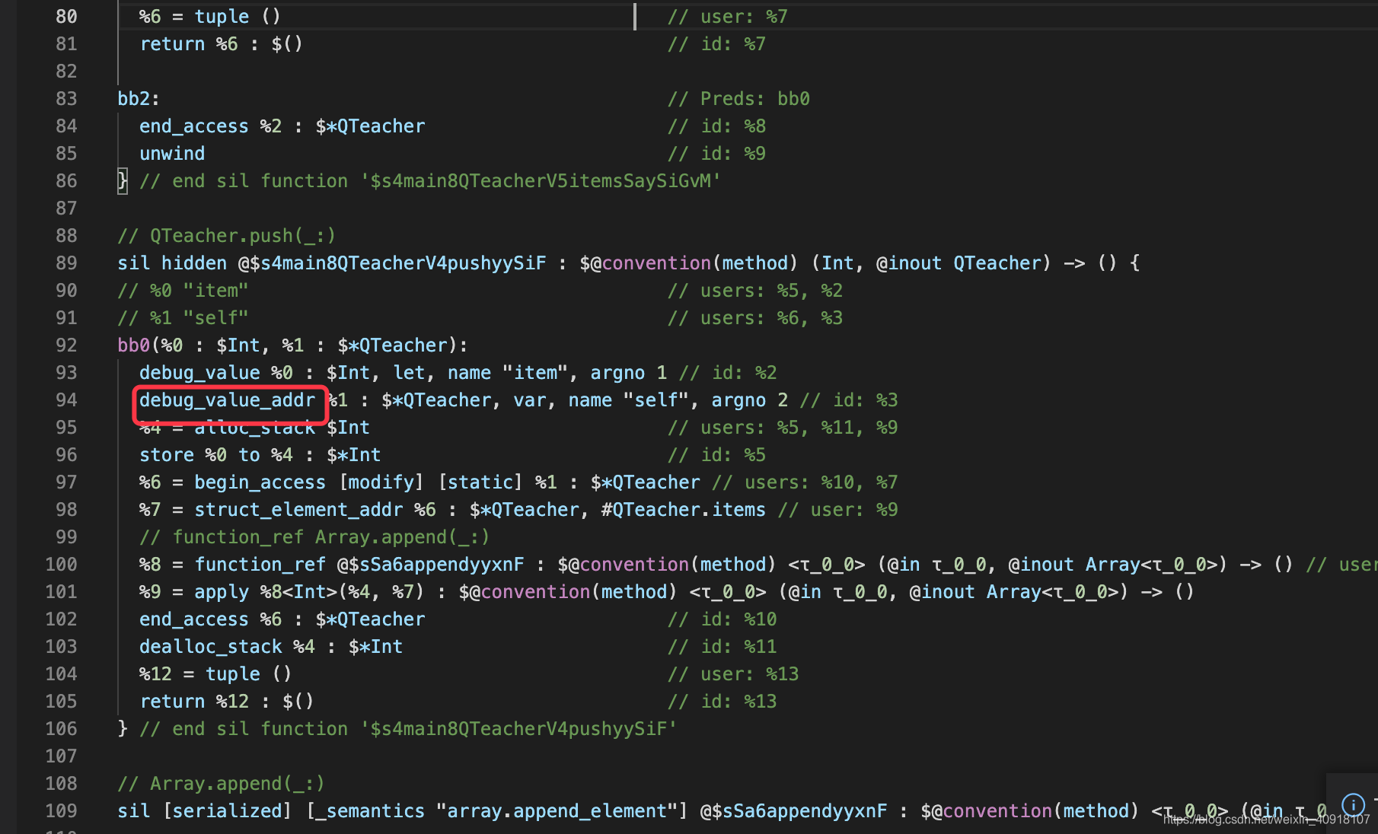Click '// Array.append(_:)' comment on line 108
1378x834 pixels.
[x=221, y=784]
